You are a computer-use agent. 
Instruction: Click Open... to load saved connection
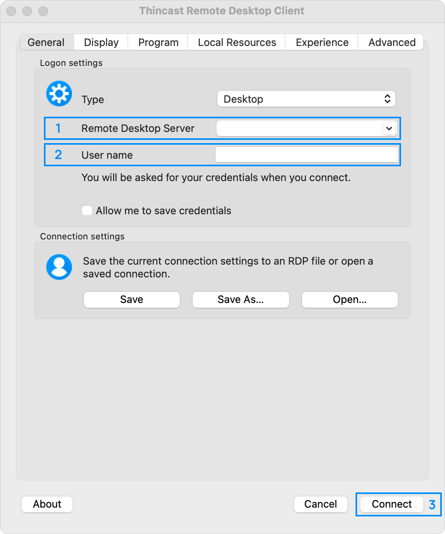pyautogui.click(x=350, y=300)
